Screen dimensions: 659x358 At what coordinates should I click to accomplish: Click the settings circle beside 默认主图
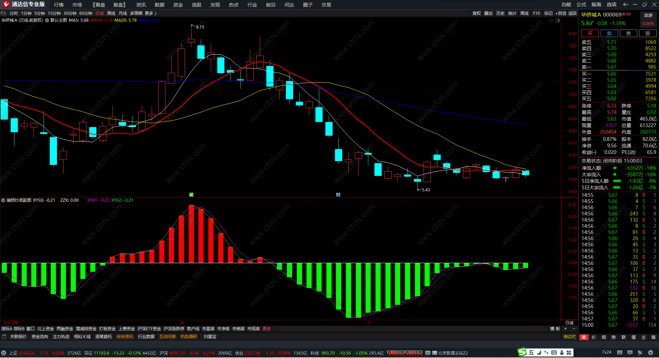pos(47,20)
